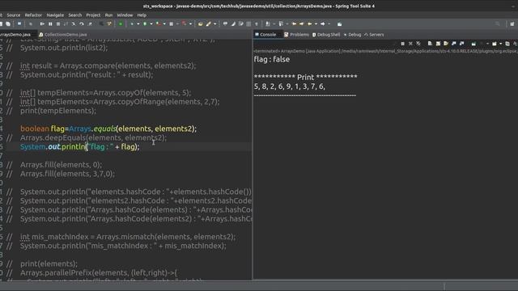The height and width of the screenshot is (291, 518).
Task: Click the '5, 8, 2, 6, 9, 1, 3, 7, 6,' console line
Action: coord(290,86)
